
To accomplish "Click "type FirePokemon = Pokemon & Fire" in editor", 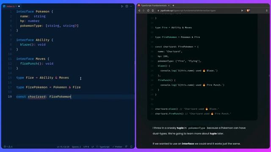I will pyautogui.click(x=48, y=87).
